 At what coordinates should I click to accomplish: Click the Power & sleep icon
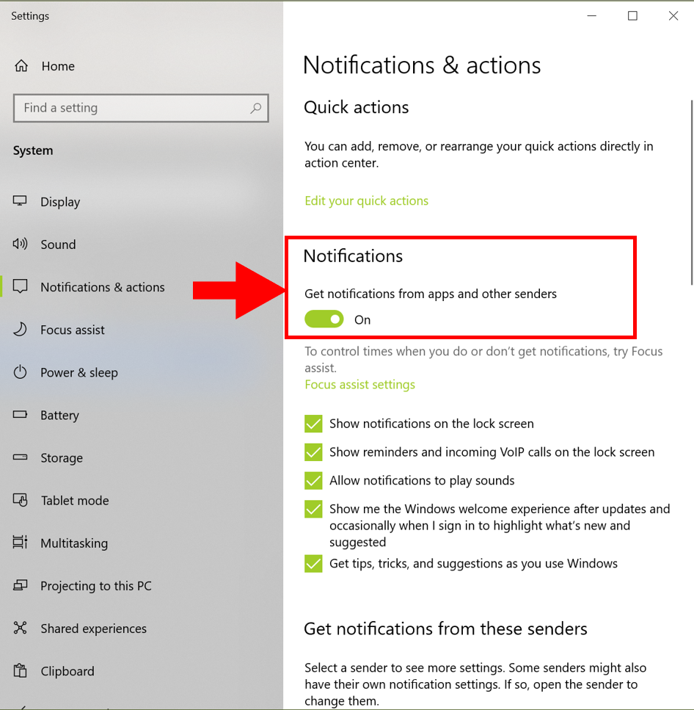coord(20,372)
